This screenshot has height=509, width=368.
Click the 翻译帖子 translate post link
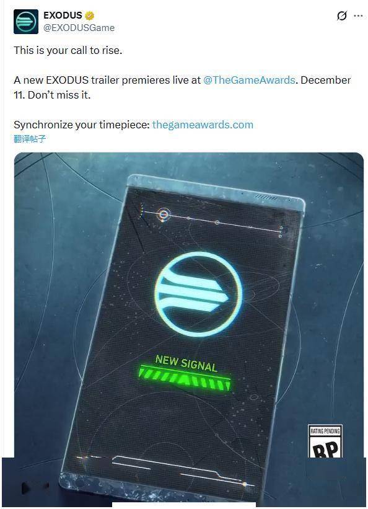[30, 139]
